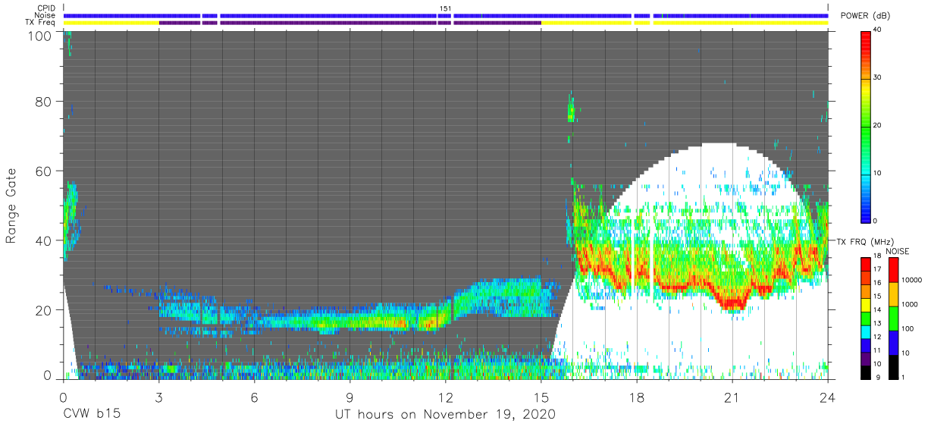Image resolution: width=931 pixels, height=430 pixels.
Task: Click the blue NOISE 10 swatch
Action: (x=892, y=343)
